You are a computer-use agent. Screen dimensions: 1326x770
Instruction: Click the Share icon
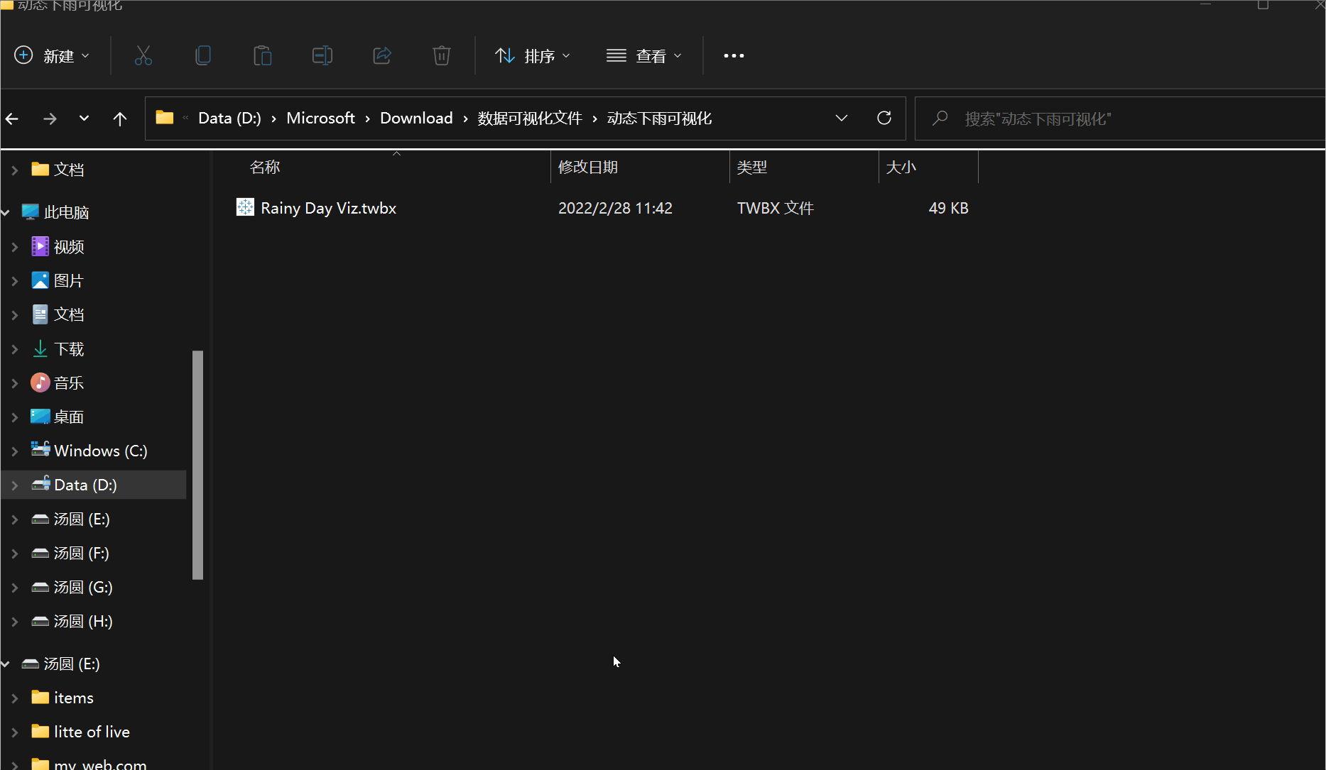click(x=381, y=55)
